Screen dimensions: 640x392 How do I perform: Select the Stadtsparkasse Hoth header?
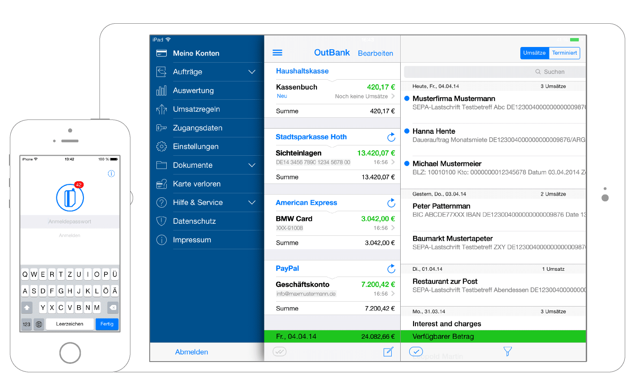311,137
